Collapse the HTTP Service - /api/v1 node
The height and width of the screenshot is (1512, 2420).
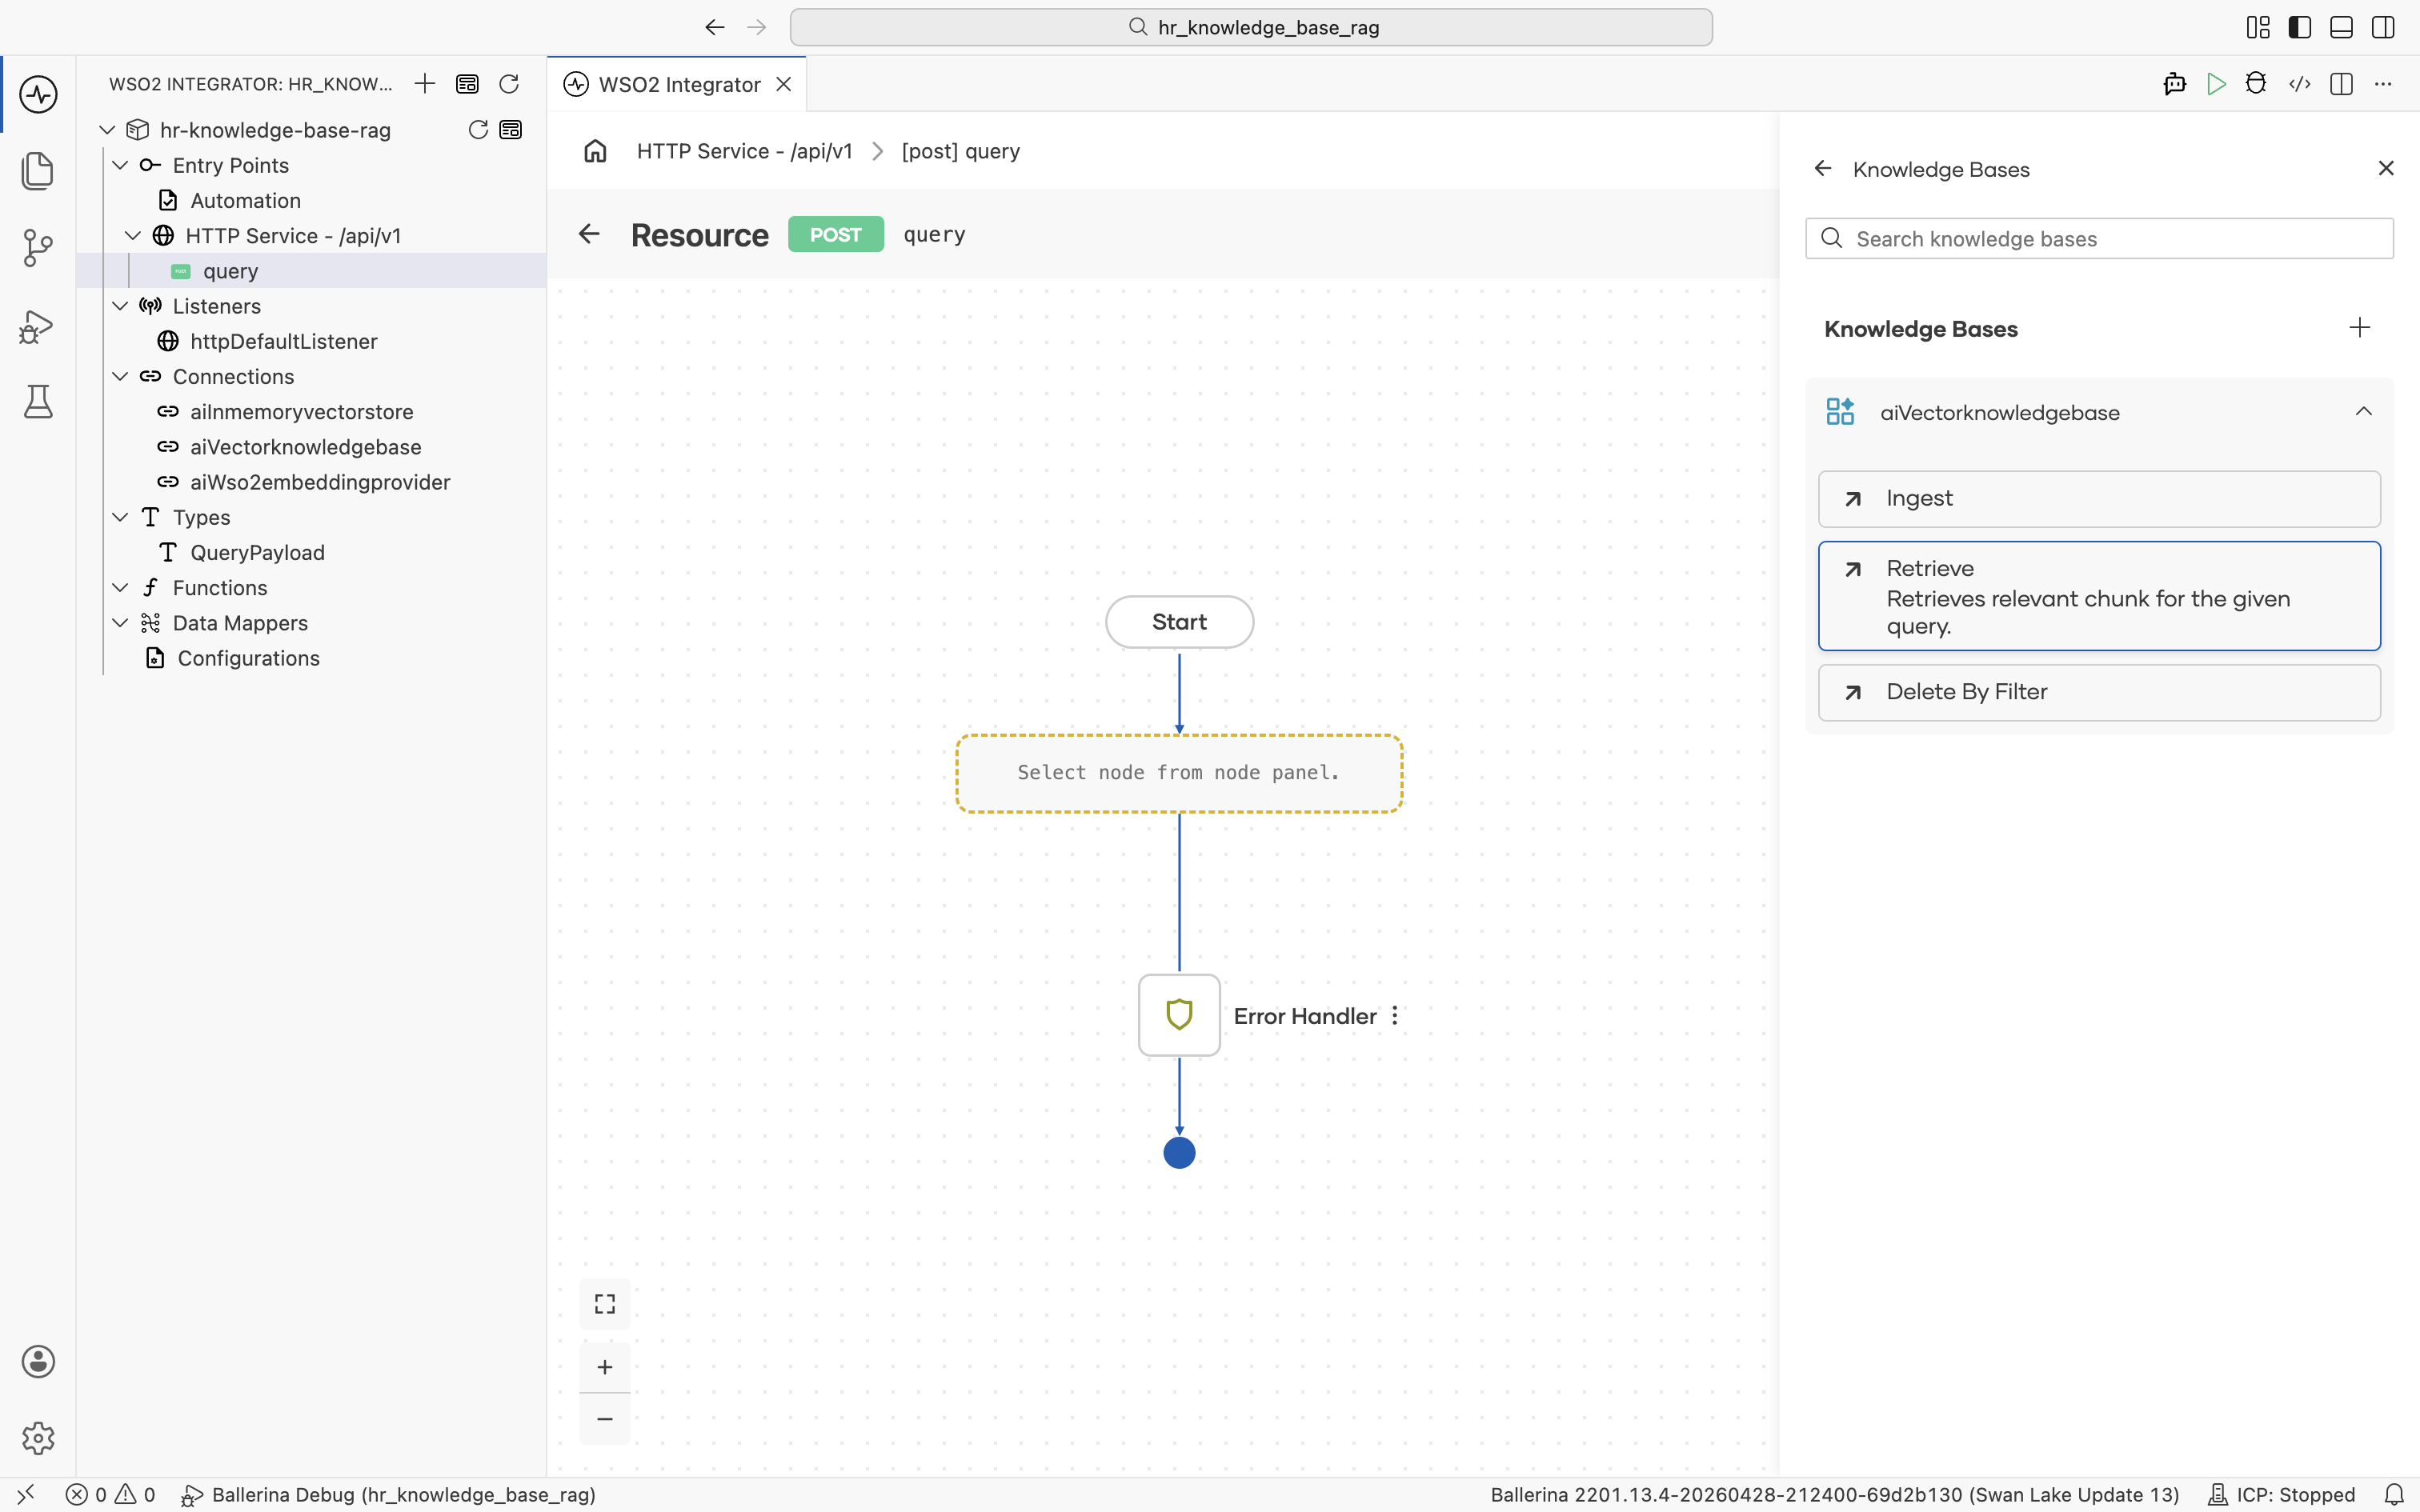pyautogui.click(x=133, y=236)
